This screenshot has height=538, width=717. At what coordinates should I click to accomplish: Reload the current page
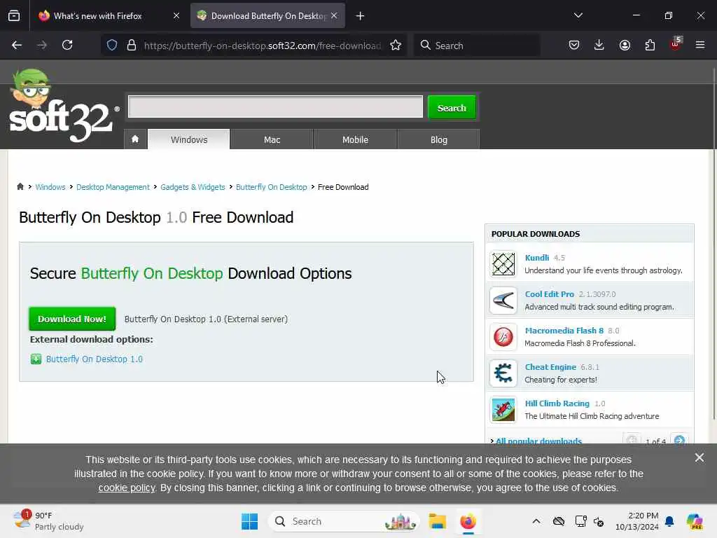[x=67, y=45]
